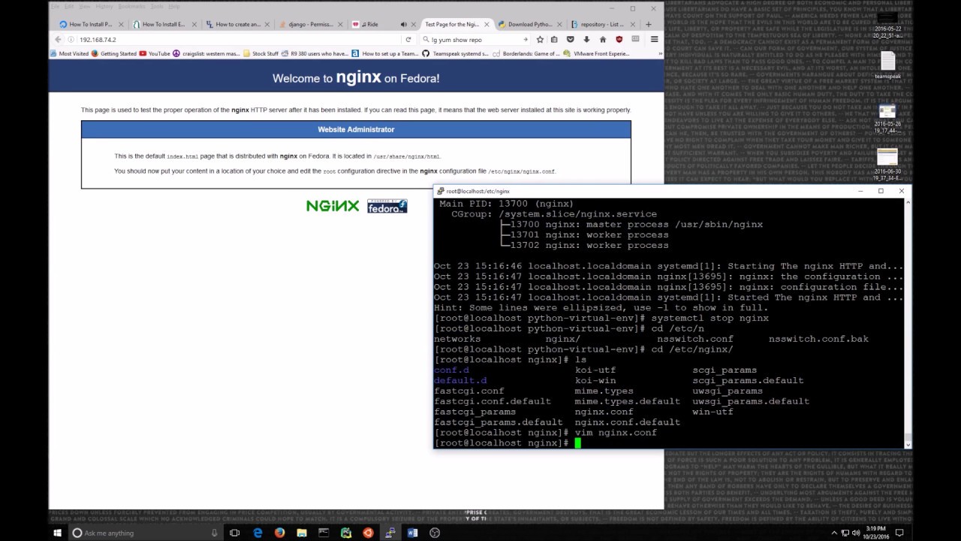Submit search with the search bar arrow

526,39
